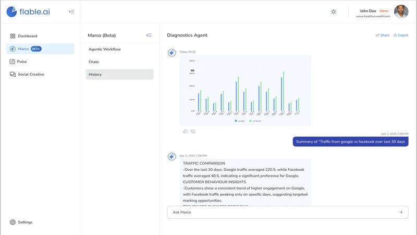Click the Marco sparkle icon in sidebar
This screenshot has height=235, width=417.
coord(13,49)
